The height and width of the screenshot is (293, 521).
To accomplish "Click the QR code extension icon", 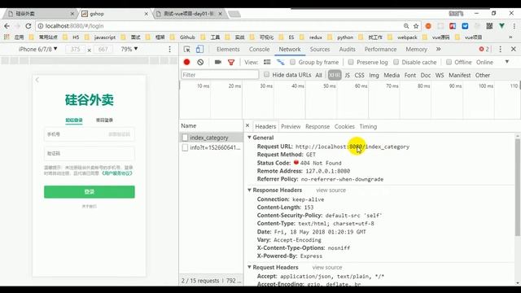I will [489, 26].
